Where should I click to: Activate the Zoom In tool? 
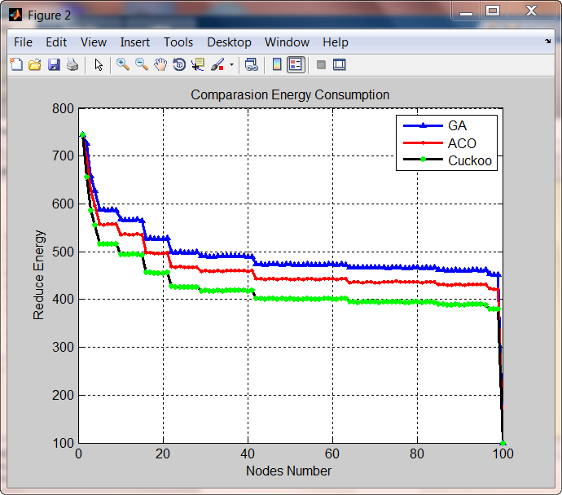(123, 65)
